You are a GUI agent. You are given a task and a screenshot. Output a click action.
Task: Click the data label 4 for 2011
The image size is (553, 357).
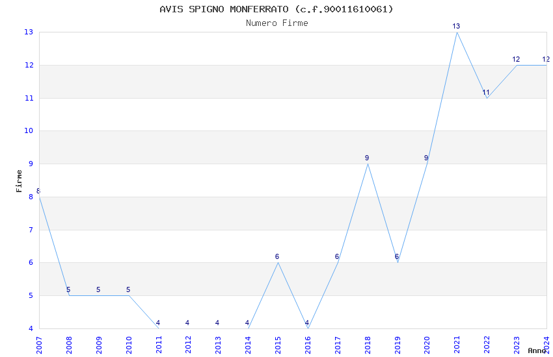pos(157,323)
